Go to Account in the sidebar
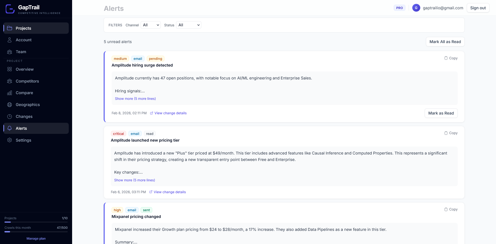This screenshot has width=496, height=244. (36, 40)
